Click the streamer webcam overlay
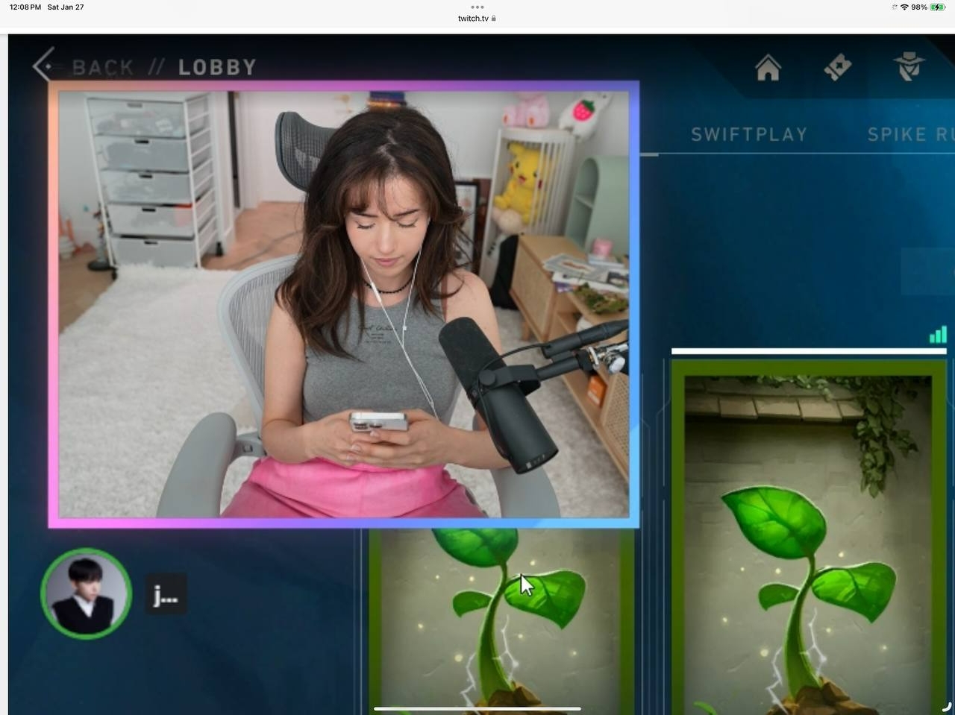This screenshot has height=715, width=955. [343, 304]
